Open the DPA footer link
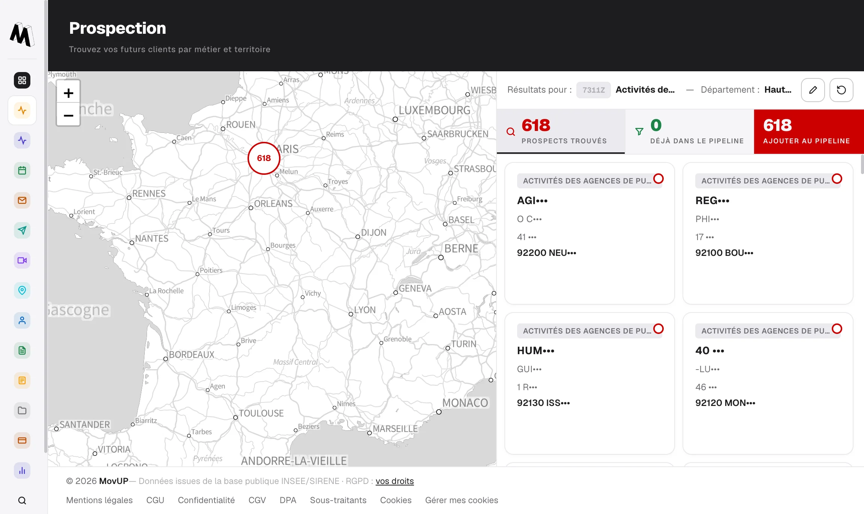864x514 pixels. (x=288, y=500)
